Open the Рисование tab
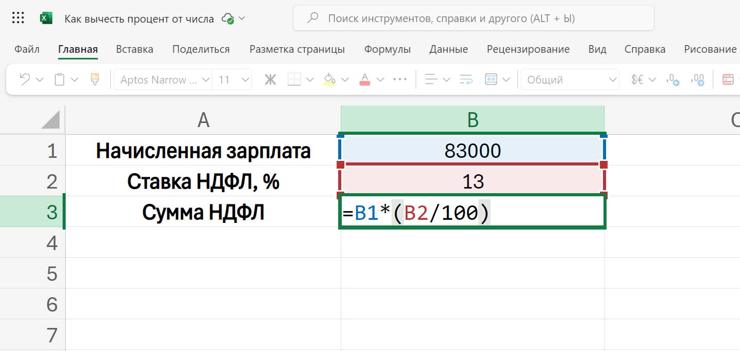 coord(710,49)
